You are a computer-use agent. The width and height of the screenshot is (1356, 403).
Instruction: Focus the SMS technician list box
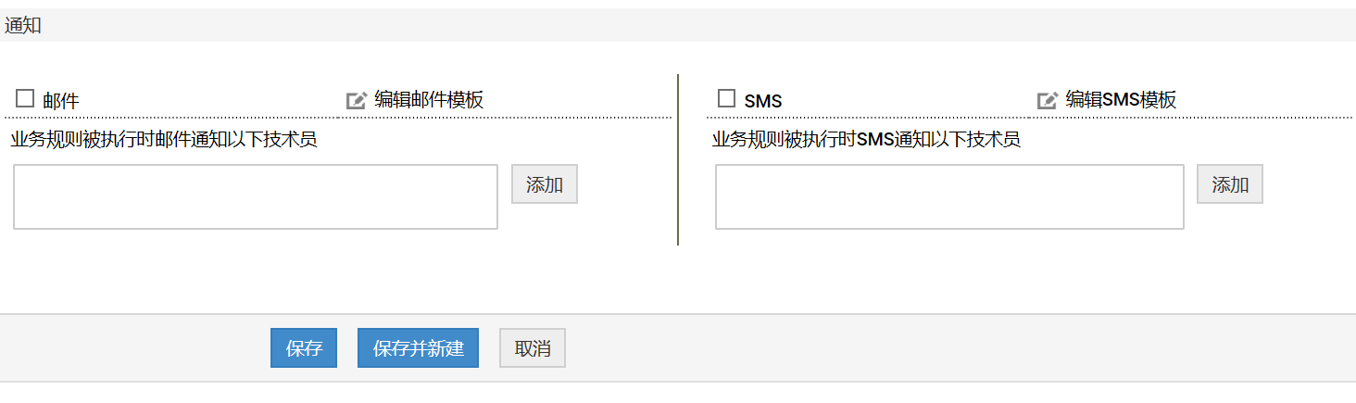(949, 196)
